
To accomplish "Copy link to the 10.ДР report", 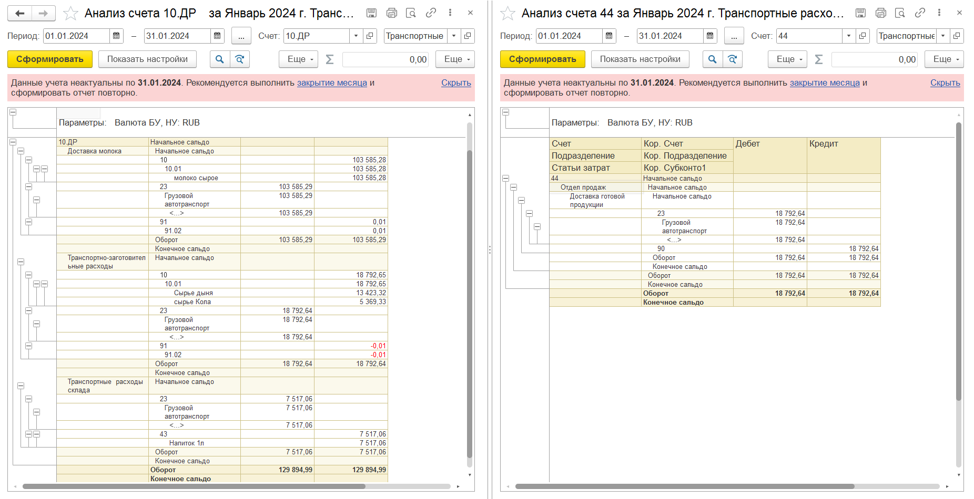I will [431, 13].
